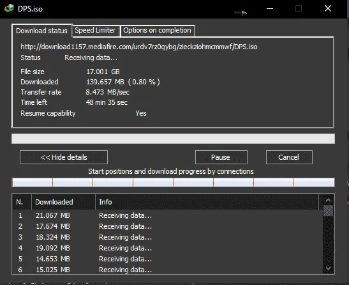
Task: Pause the DPS.iso download
Action: click(x=221, y=157)
